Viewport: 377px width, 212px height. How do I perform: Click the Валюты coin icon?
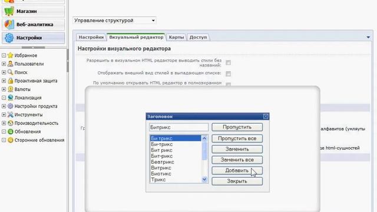[11, 89]
